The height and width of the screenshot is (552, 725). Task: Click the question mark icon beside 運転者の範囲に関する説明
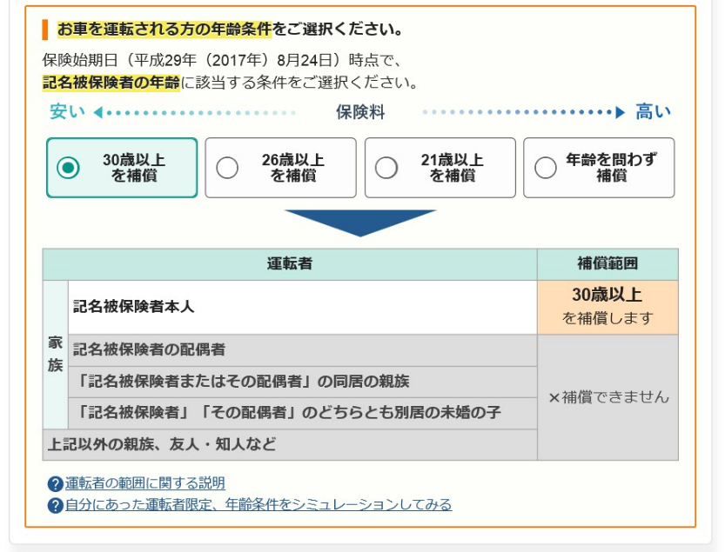tap(56, 484)
